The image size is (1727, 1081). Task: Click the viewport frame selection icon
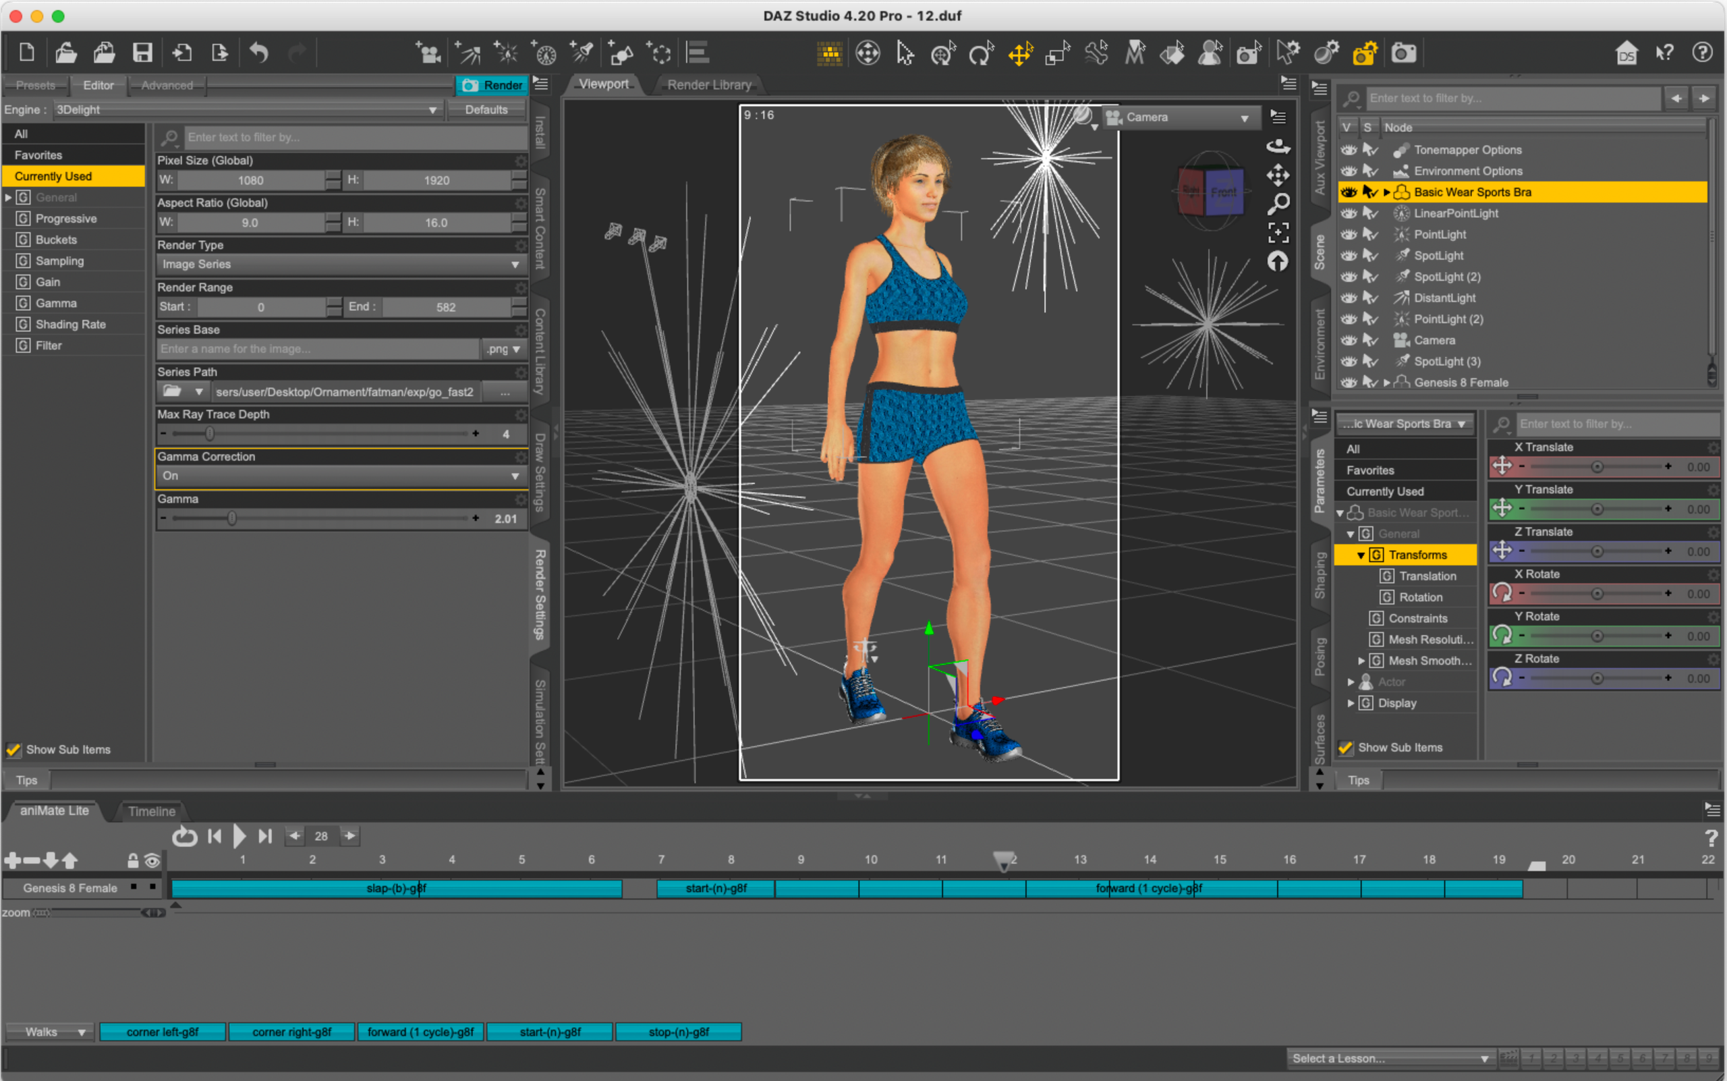click(1278, 232)
